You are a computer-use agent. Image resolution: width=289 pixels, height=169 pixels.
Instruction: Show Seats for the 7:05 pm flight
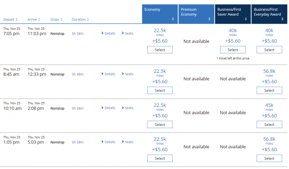coord(128,33)
